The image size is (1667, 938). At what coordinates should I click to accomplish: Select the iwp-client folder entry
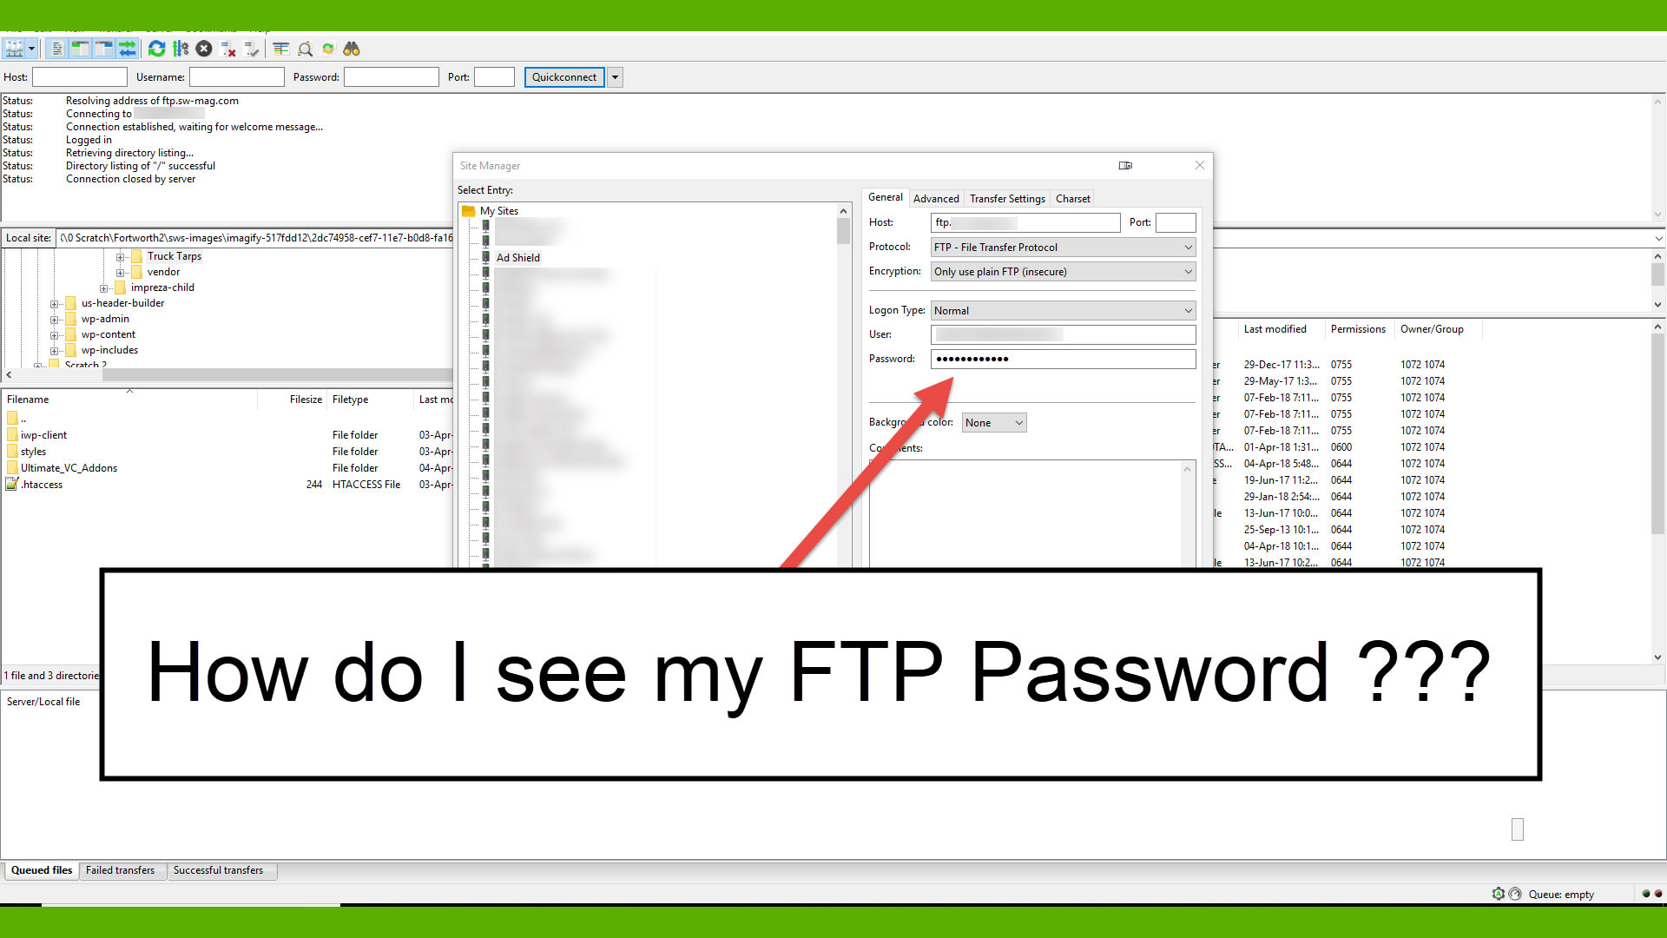(41, 434)
